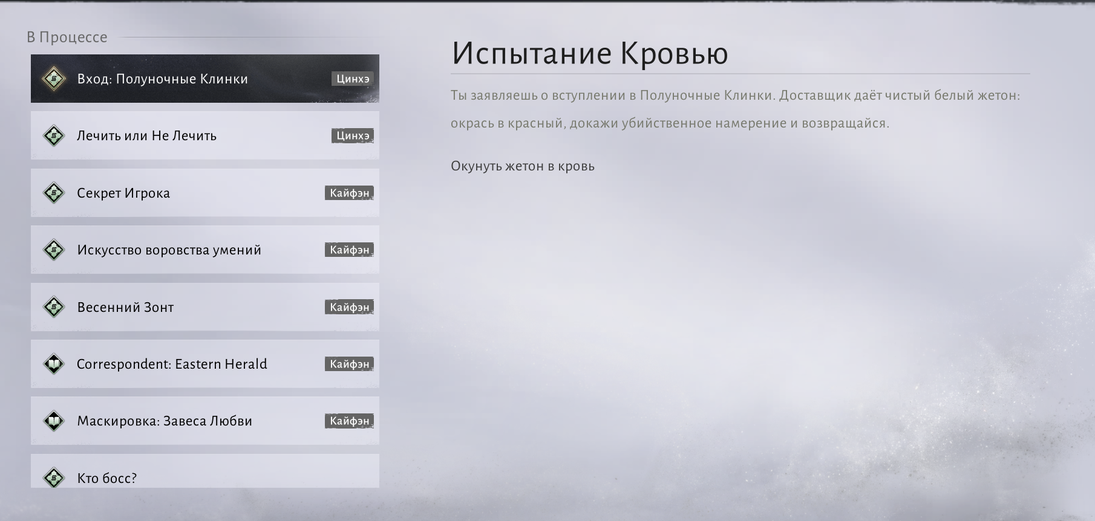Viewport: 1095px width, 521px height.
Task: Open the Кто босс? quest
Action: point(205,471)
